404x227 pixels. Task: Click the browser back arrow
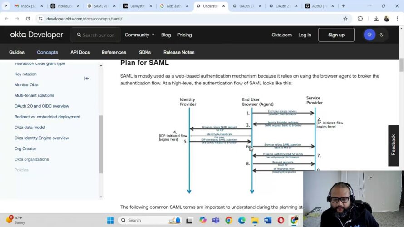6,19
